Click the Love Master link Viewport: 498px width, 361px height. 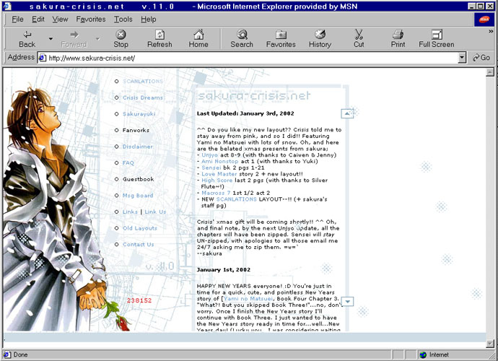219,174
